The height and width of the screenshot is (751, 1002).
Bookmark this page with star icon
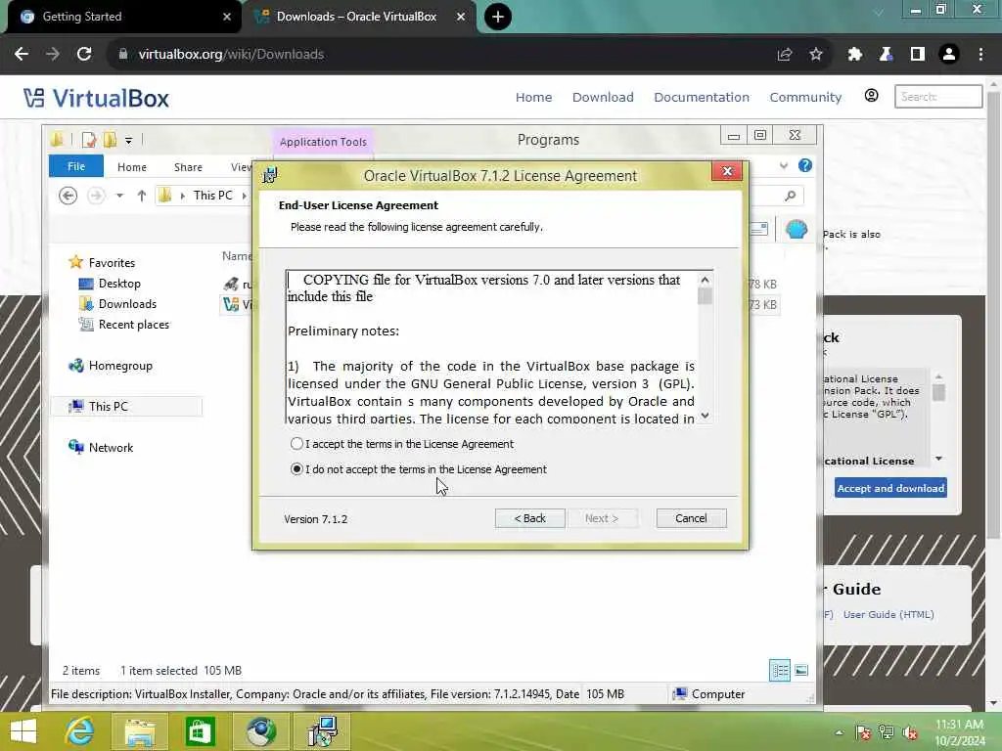tap(816, 55)
